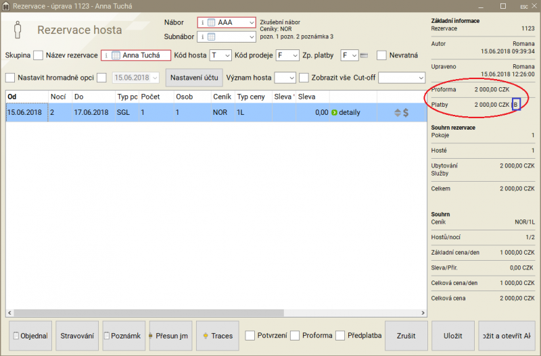Toggle the Nevratná checkbox

[382, 55]
